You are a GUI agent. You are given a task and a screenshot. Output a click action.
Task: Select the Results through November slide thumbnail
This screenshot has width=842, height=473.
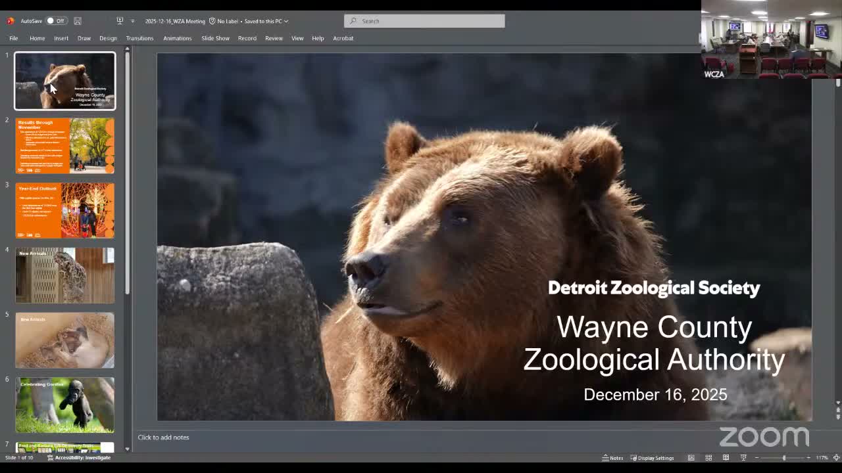(64, 146)
